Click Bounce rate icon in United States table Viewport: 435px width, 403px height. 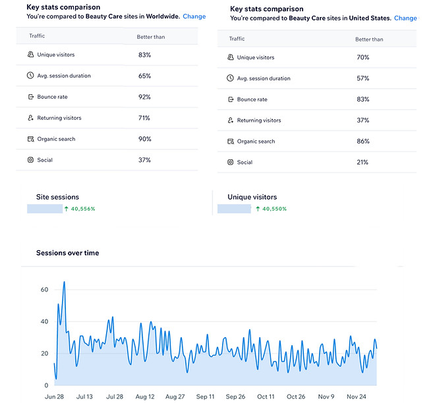click(230, 99)
